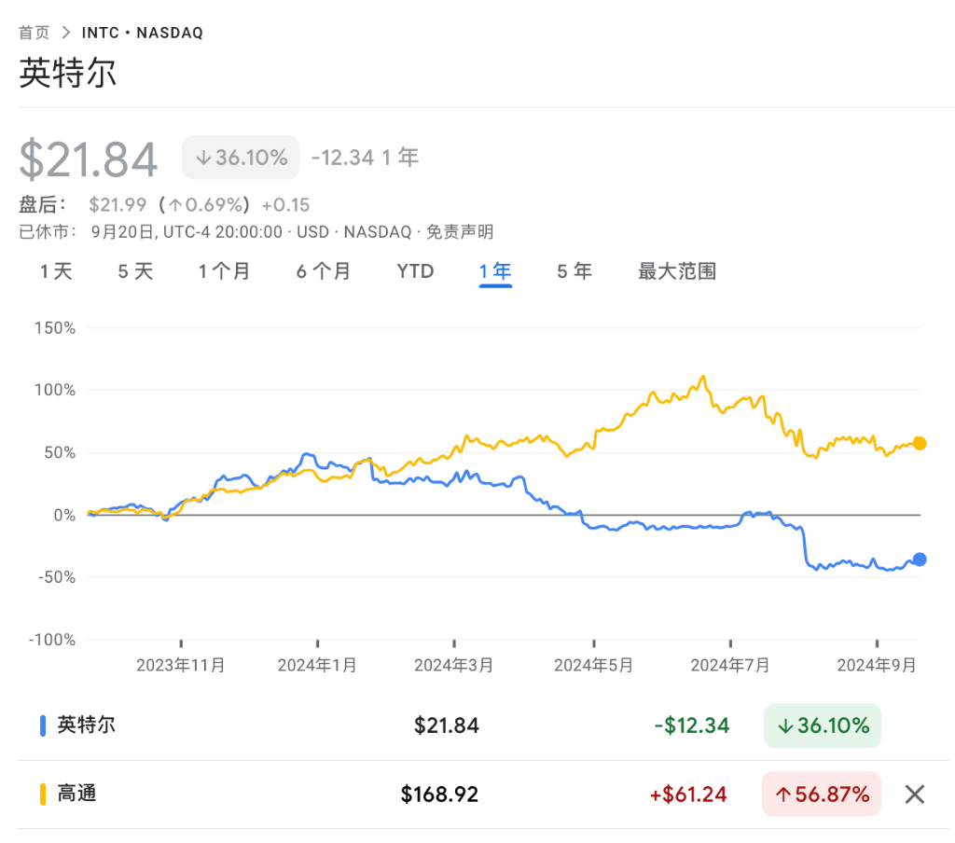Choose the 5 年 range tab

pyautogui.click(x=574, y=271)
